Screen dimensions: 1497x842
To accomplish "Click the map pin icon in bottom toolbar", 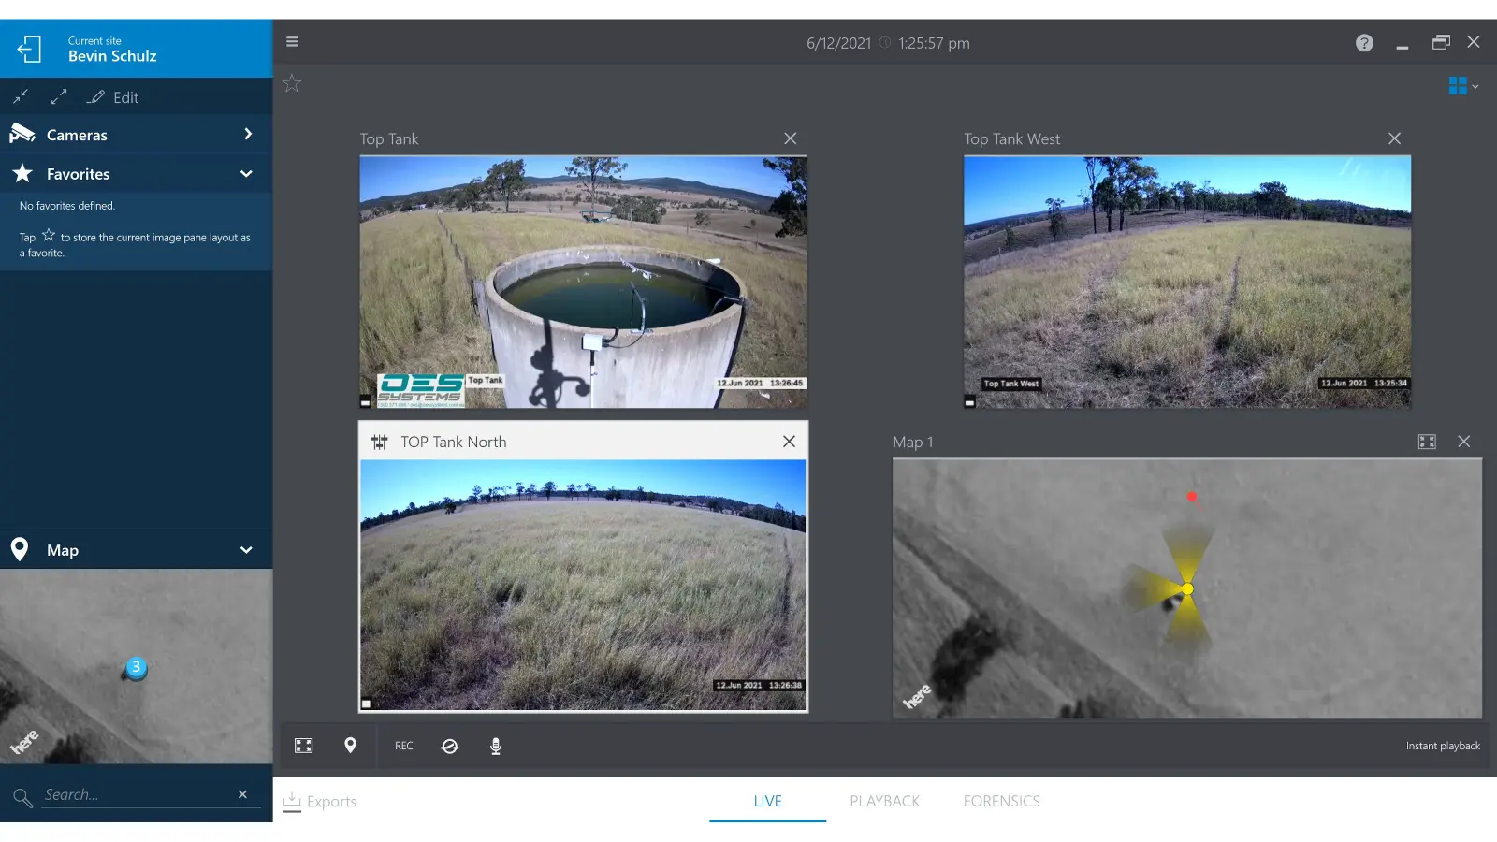I will pyautogui.click(x=350, y=746).
